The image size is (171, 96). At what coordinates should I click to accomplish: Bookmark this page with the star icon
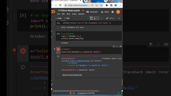coord(101,5)
